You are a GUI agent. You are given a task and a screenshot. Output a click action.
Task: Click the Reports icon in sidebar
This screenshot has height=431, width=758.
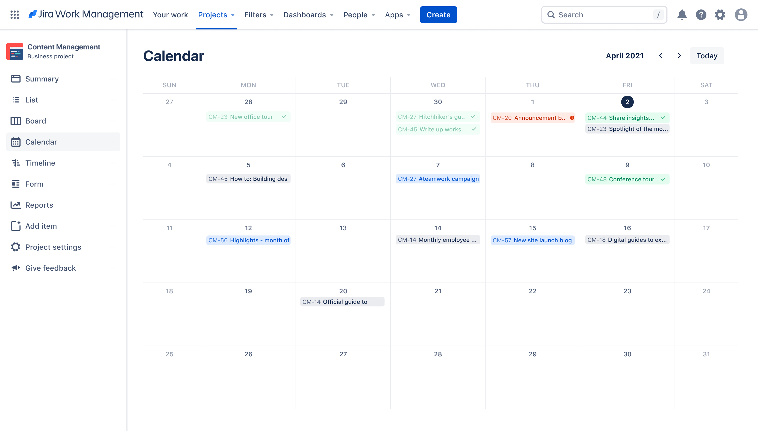click(16, 205)
